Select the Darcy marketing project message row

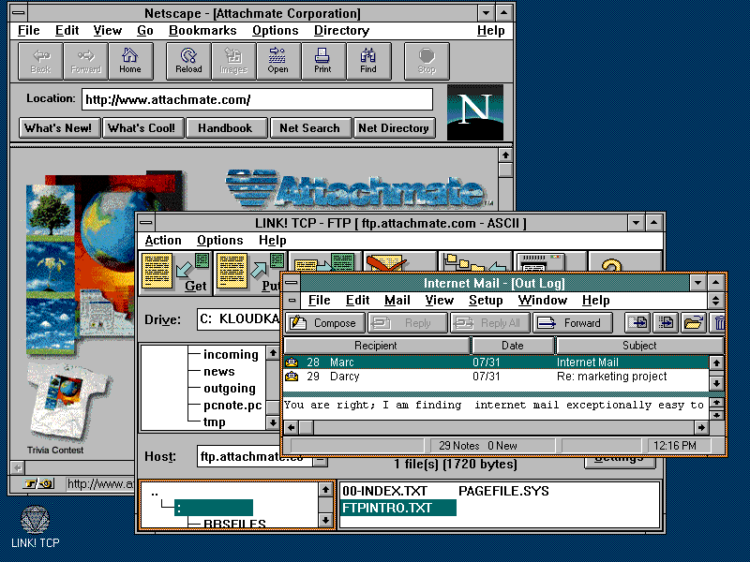coord(496,377)
